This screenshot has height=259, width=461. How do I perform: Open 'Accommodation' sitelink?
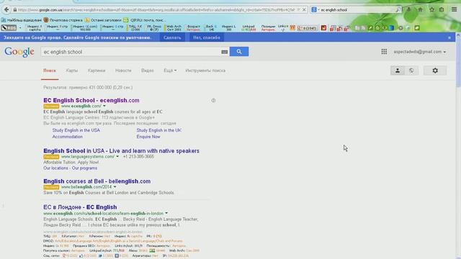tap(67, 137)
